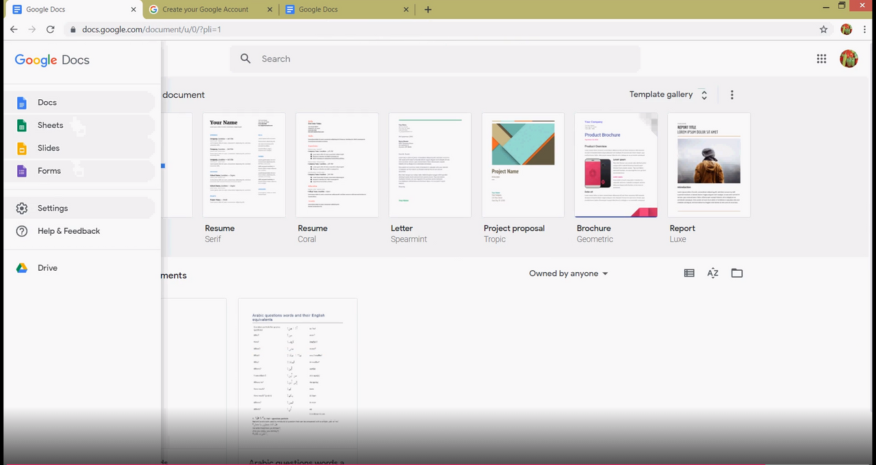Bookmark this page with the star

point(824,29)
